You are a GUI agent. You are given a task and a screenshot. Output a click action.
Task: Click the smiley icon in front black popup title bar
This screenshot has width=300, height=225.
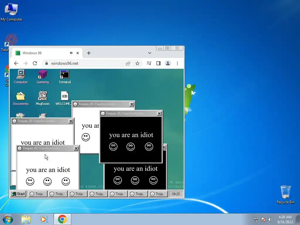click(x=103, y=113)
